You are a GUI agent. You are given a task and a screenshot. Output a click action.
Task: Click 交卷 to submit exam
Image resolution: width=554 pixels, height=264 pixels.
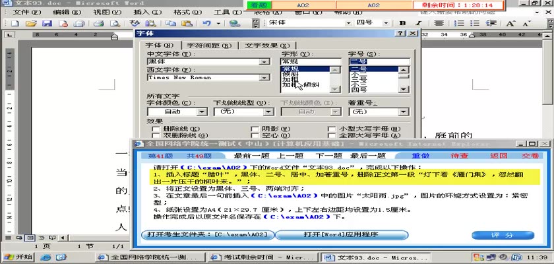tap(530, 156)
